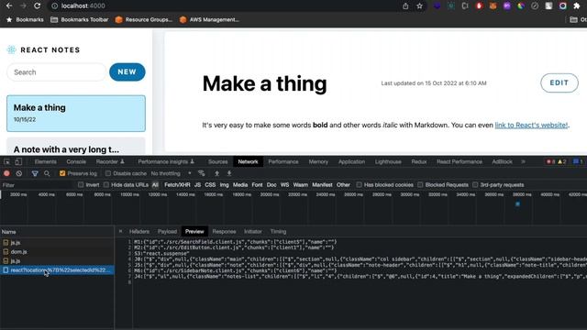This screenshot has width=587, height=330.
Task: Go forward in browser history
Action: (23, 6)
